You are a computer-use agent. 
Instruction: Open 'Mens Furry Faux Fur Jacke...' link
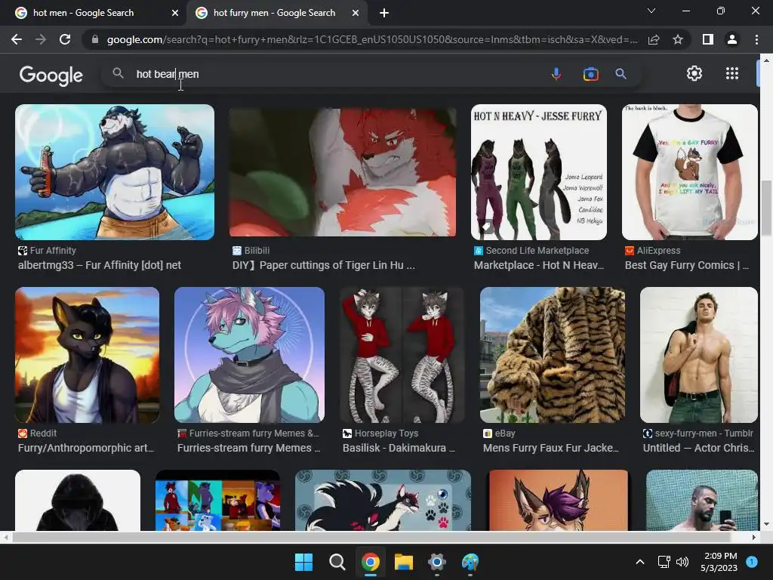click(x=550, y=449)
